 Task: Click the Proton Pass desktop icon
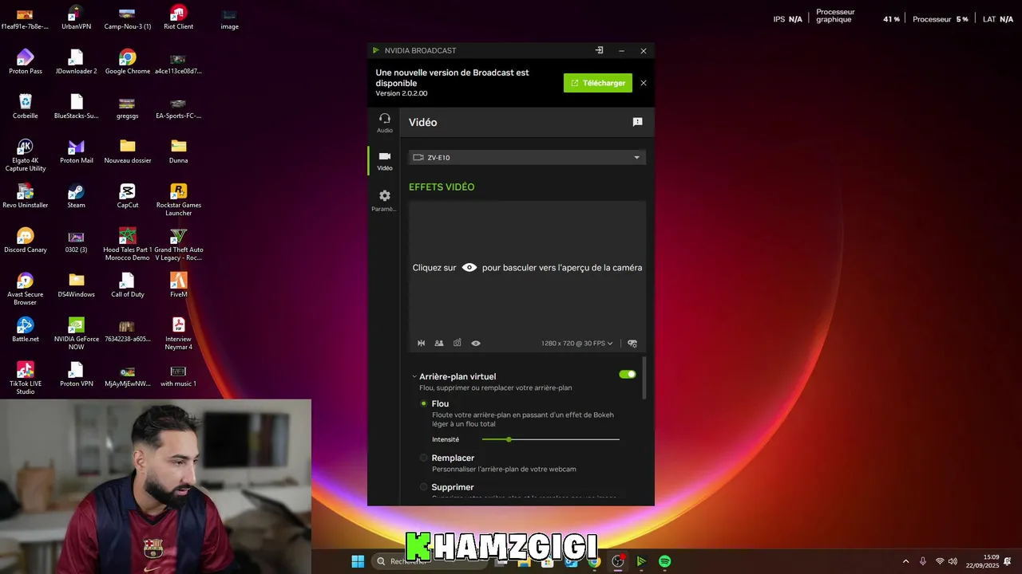[x=26, y=62]
